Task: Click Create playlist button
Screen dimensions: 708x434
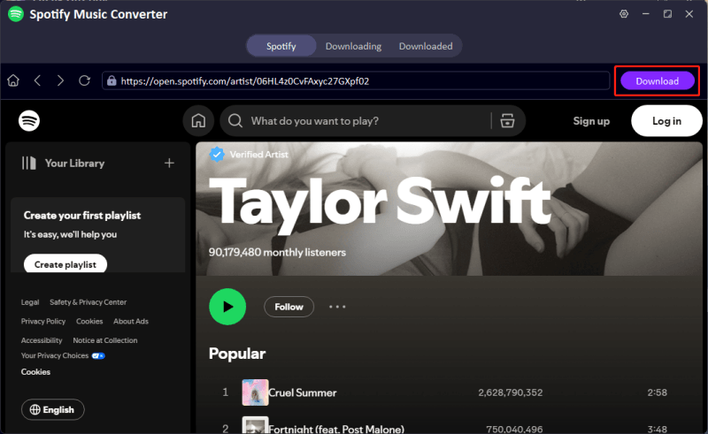Action: [x=65, y=264]
